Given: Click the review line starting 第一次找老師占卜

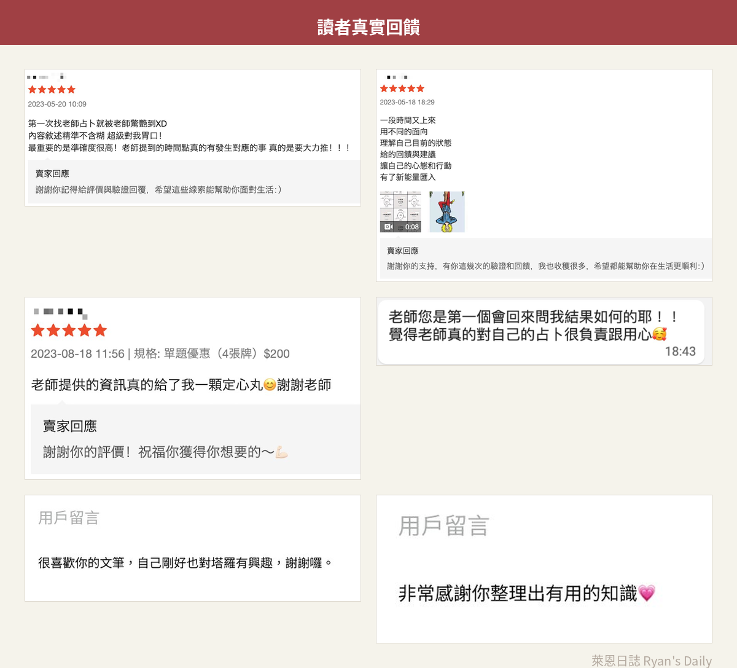Looking at the screenshot, I should tap(98, 124).
